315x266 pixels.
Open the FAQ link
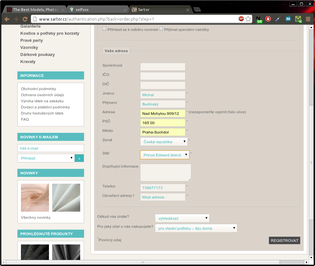[x=25, y=119]
